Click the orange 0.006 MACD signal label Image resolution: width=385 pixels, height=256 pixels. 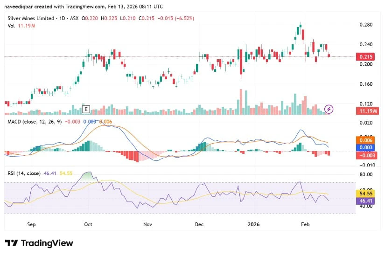tap(366, 140)
